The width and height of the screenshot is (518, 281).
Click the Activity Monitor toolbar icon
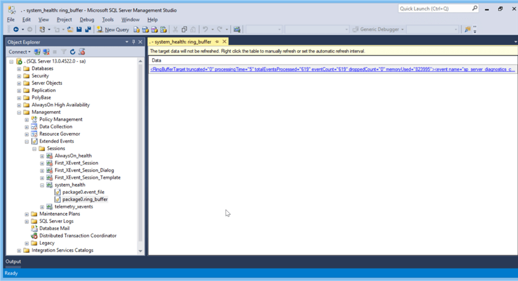pyautogui.click(x=237, y=29)
